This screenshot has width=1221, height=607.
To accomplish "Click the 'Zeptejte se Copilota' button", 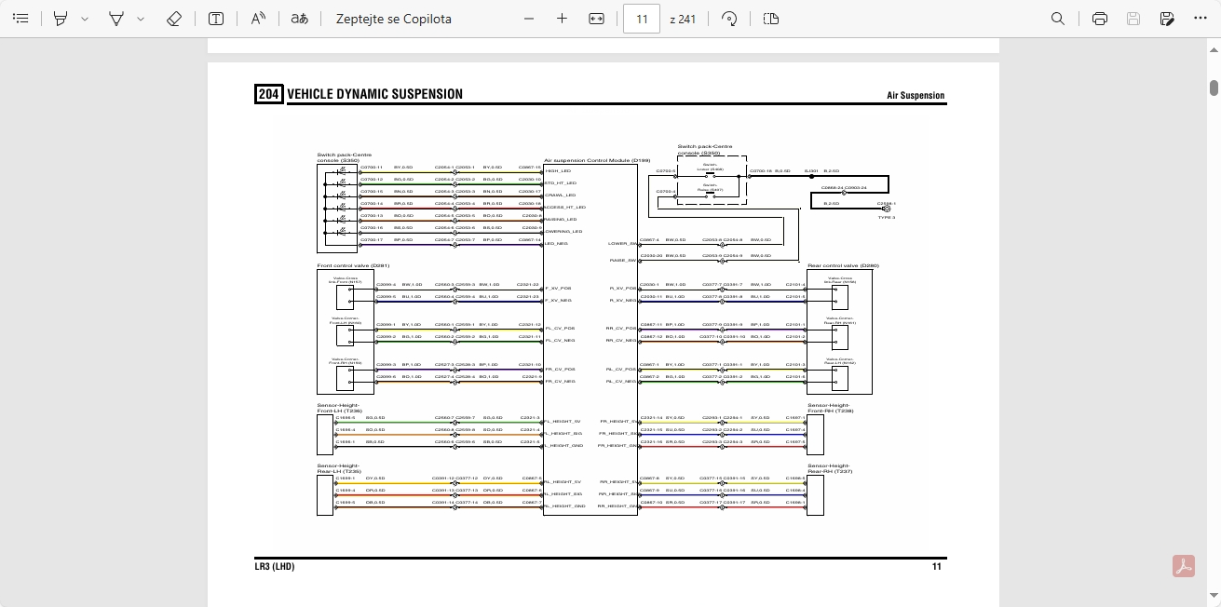I will coord(393,19).
